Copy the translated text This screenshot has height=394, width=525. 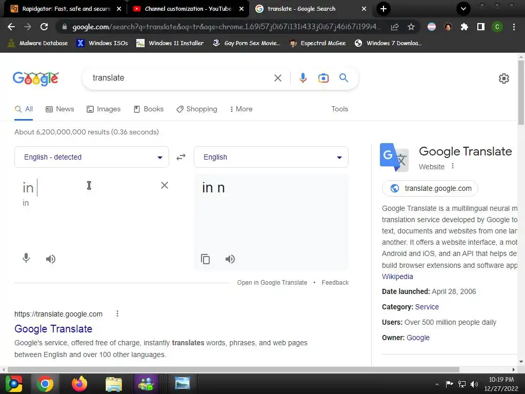205,259
